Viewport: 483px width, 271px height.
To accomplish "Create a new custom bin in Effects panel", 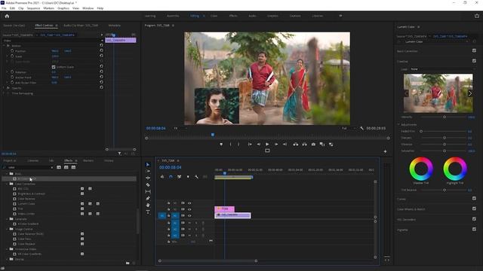I will point(128,263).
